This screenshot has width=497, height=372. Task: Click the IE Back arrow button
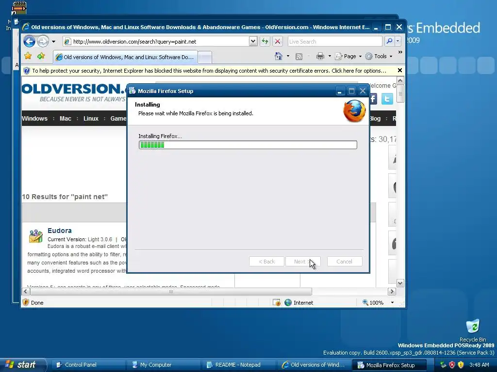(x=29, y=42)
